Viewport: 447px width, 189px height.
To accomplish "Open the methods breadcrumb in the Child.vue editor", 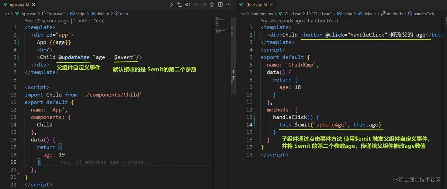I will (x=392, y=14).
